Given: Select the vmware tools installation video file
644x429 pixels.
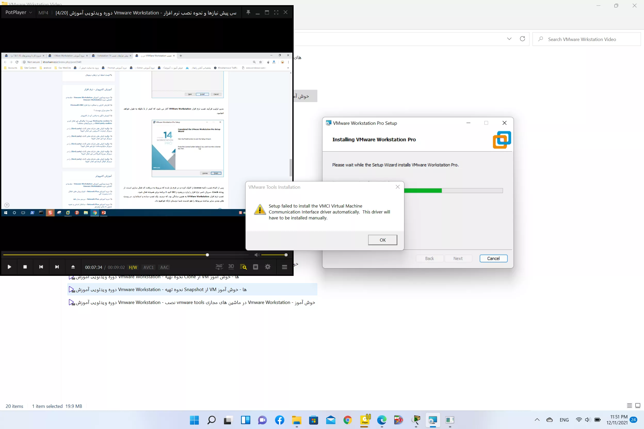Looking at the screenshot, I should 192,302.
